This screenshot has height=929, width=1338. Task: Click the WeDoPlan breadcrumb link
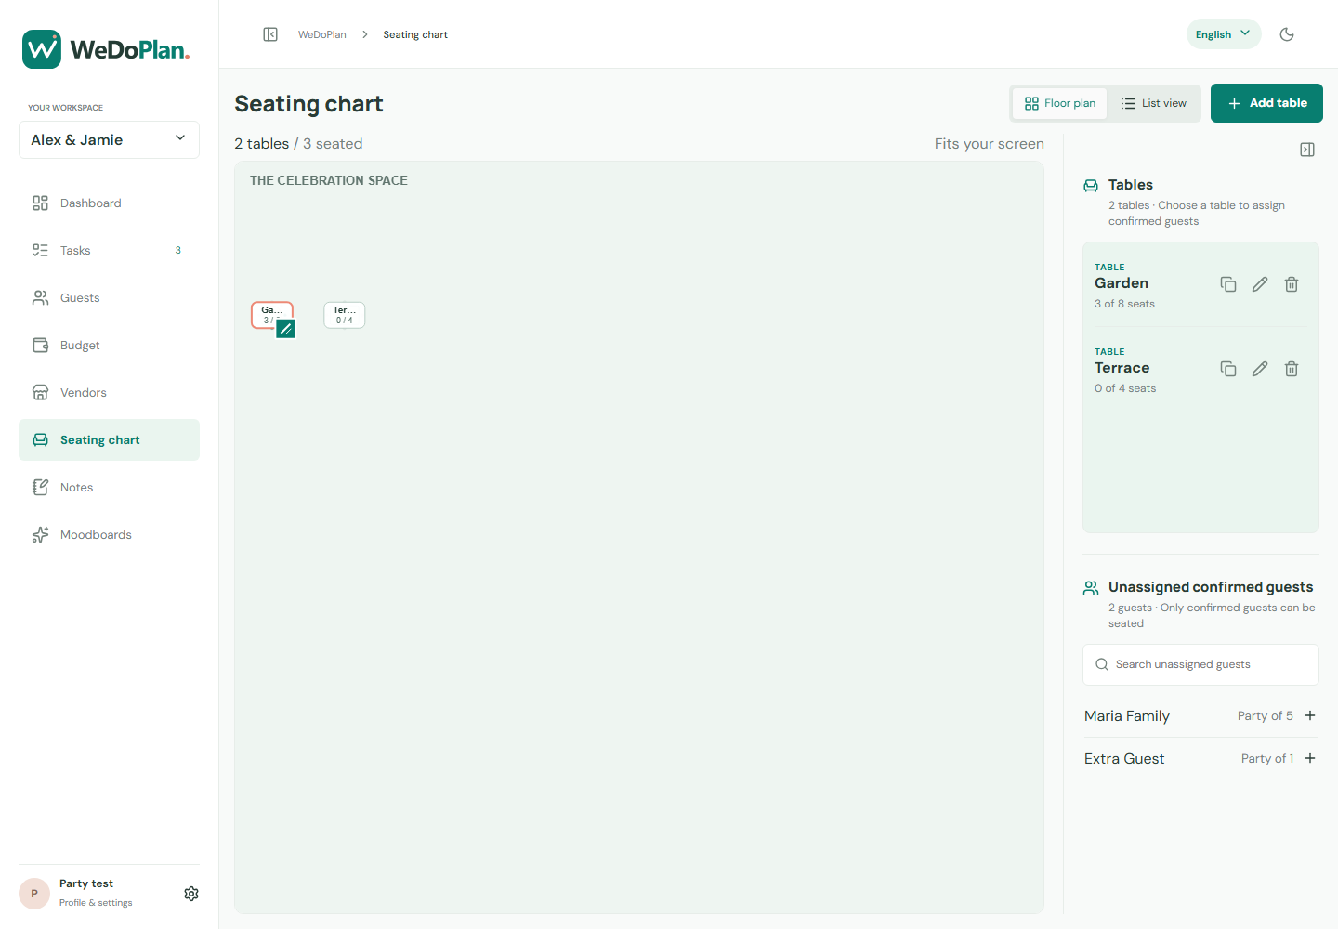[321, 34]
